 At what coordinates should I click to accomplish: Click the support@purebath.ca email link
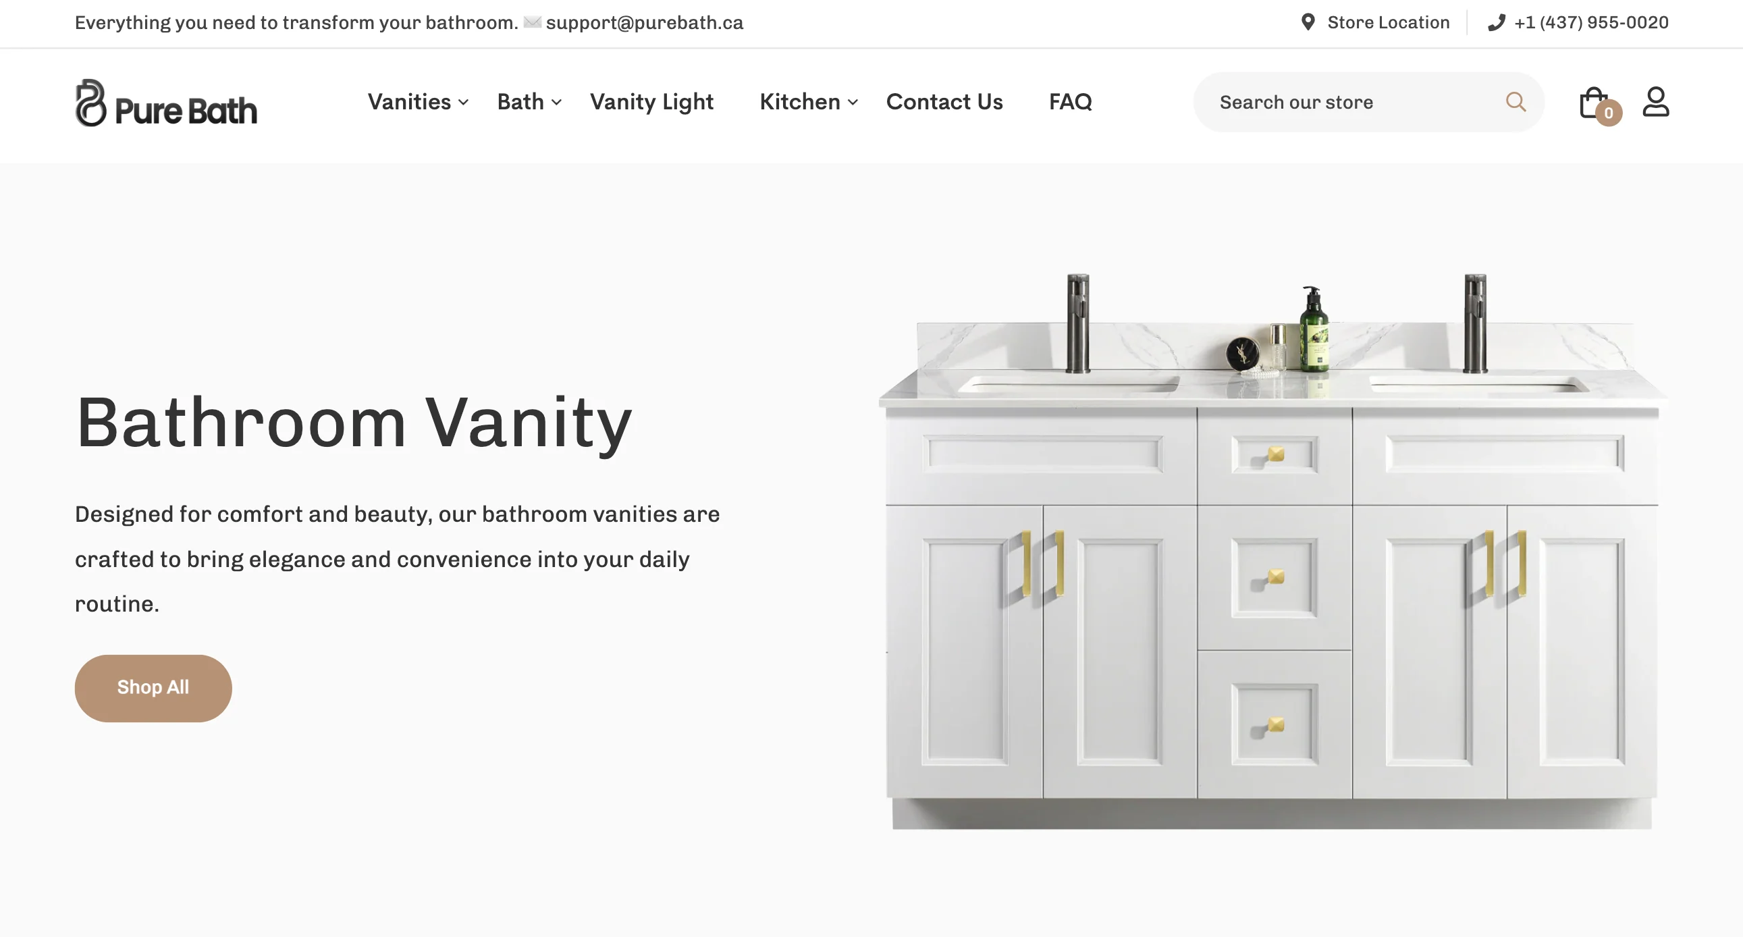pyautogui.click(x=644, y=22)
